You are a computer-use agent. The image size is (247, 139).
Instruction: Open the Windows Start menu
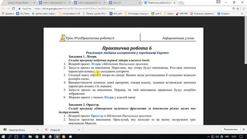pos(3,137)
